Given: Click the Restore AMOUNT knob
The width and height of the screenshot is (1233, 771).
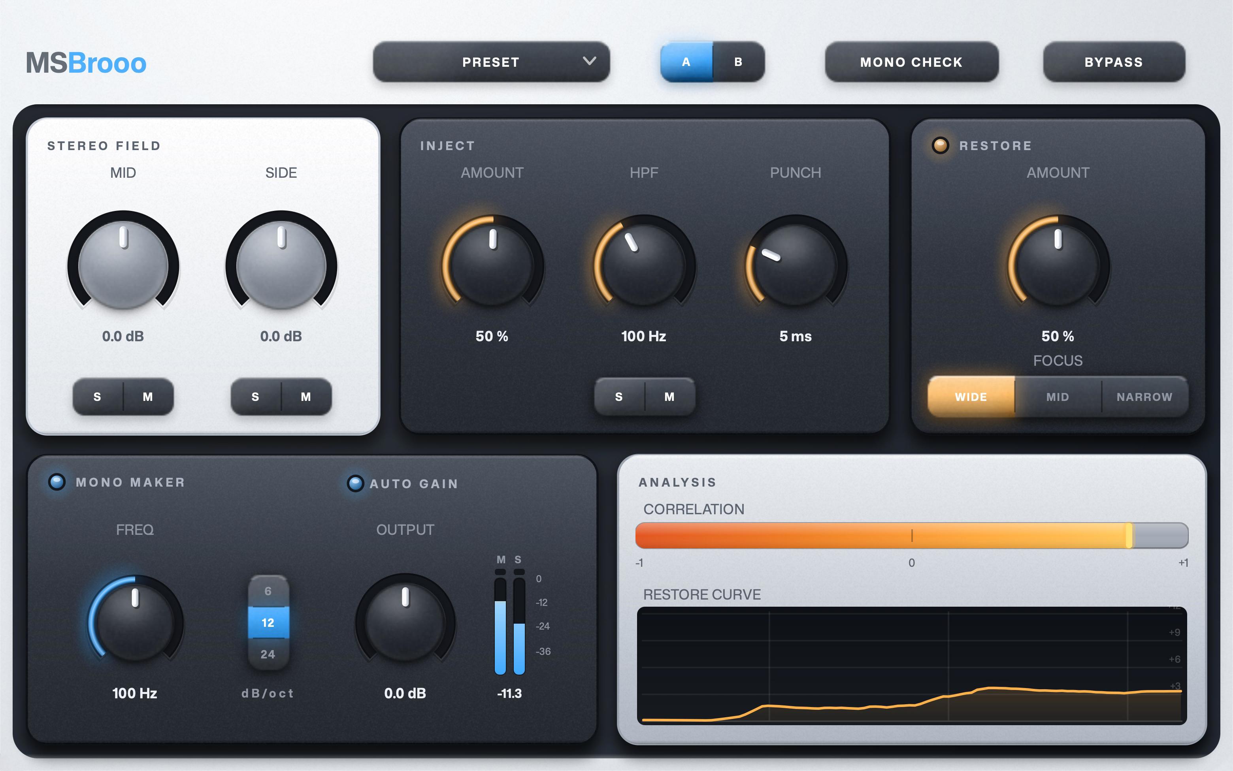Looking at the screenshot, I should coord(1058,264).
